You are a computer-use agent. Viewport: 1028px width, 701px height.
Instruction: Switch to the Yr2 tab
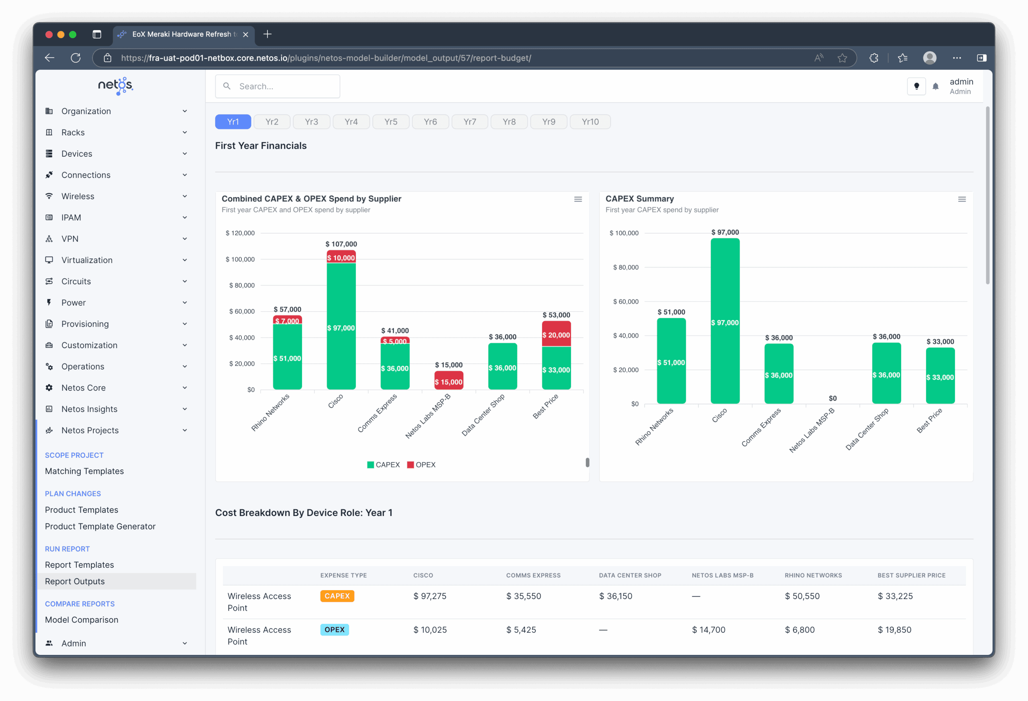272,122
